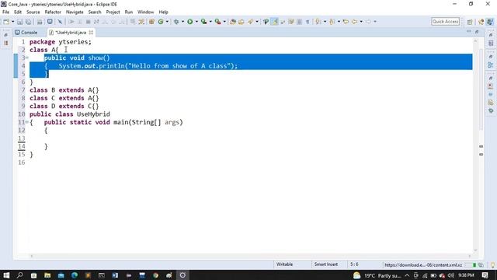Click the editor horizontal scrollbar

click(250, 256)
